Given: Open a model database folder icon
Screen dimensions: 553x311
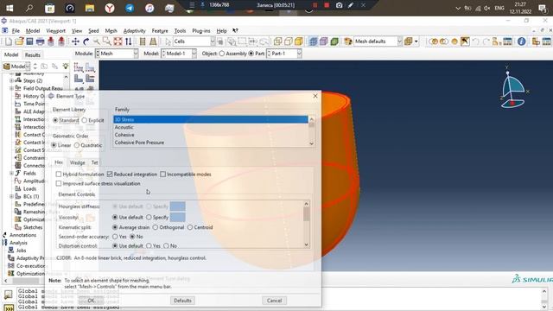Looking at the screenshot, I should (x=19, y=41).
